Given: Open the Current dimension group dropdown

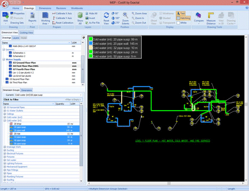Looking at the screenshot, I should [81, 95].
